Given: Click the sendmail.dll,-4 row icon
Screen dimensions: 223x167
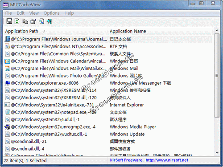Looking at the screenshot, I should point(7,149).
